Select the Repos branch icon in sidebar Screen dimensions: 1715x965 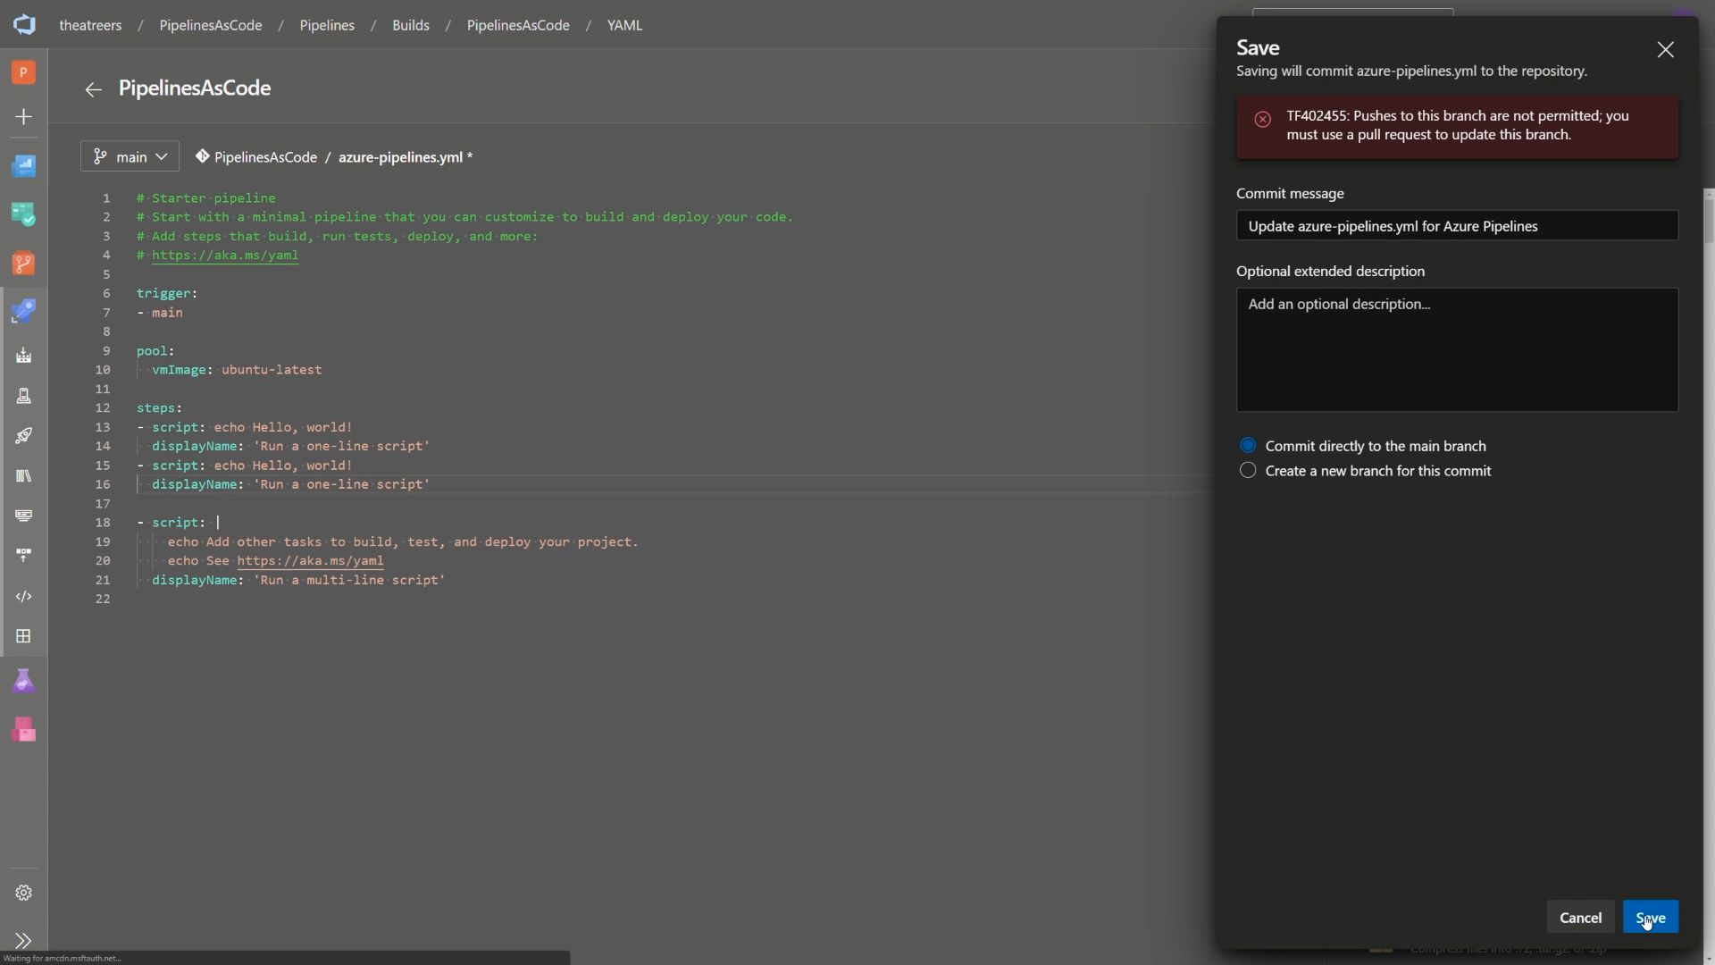click(24, 264)
